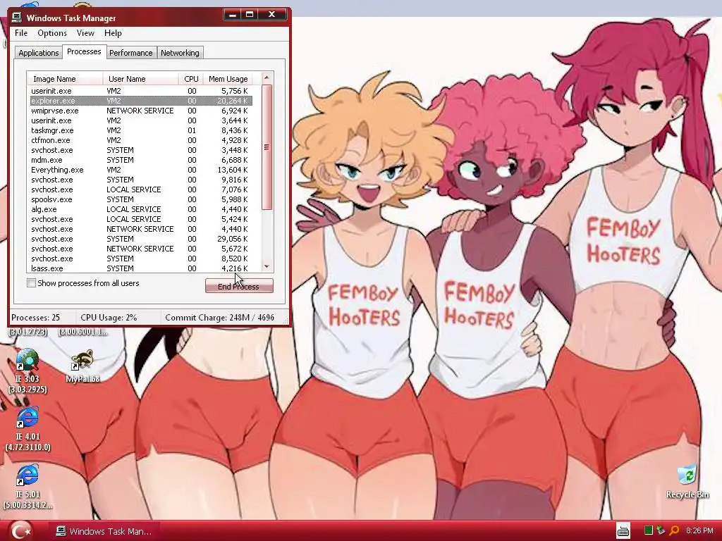Switch to the Networking tab
This screenshot has height=541, width=722.
[x=180, y=53]
